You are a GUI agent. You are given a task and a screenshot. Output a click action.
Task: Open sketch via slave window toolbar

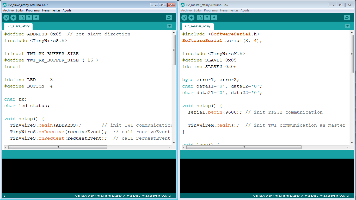[29, 17]
